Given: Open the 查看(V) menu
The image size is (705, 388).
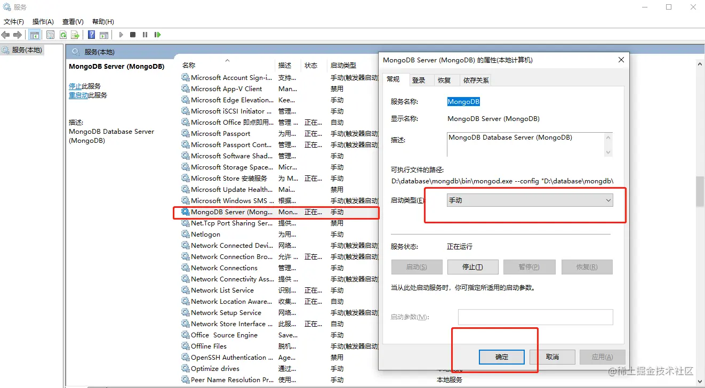Looking at the screenshot, I should click(73, 22).
